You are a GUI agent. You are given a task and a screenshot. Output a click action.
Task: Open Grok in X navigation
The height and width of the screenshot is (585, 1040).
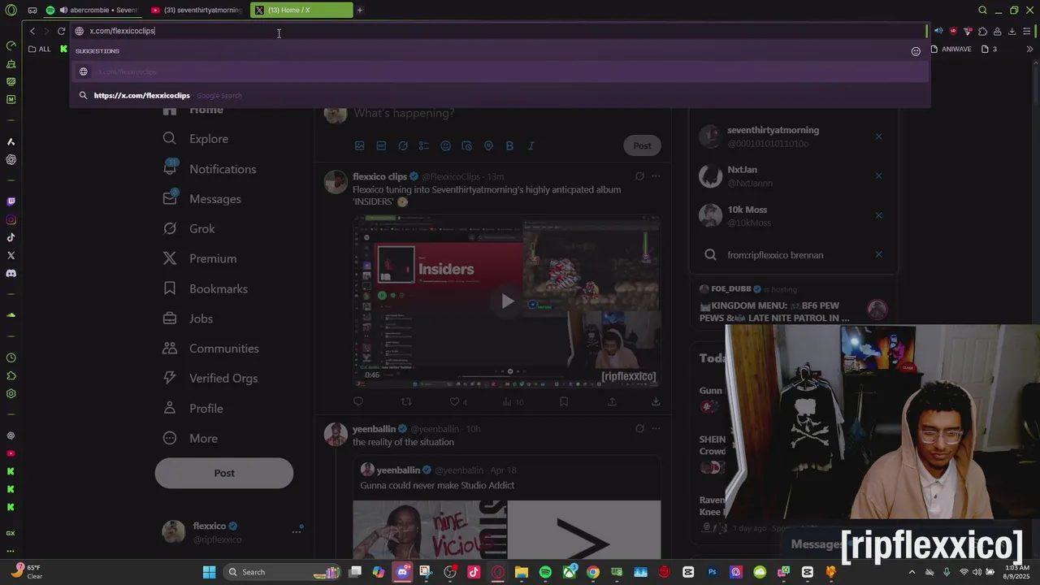189,229
